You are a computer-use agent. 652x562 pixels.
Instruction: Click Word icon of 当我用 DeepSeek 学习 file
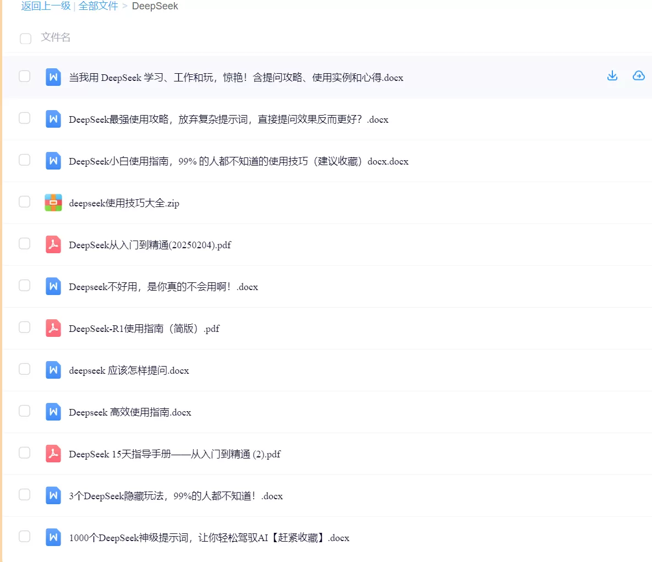click(53, 78)
